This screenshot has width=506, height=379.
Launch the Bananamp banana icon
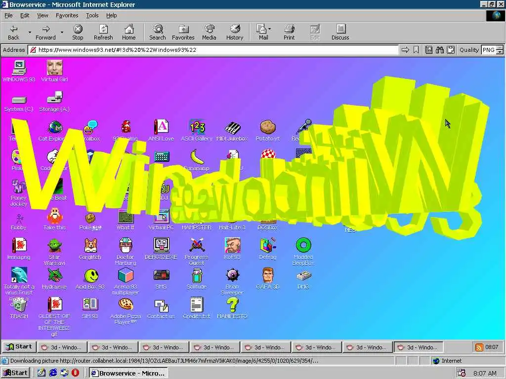click(197, 160)
